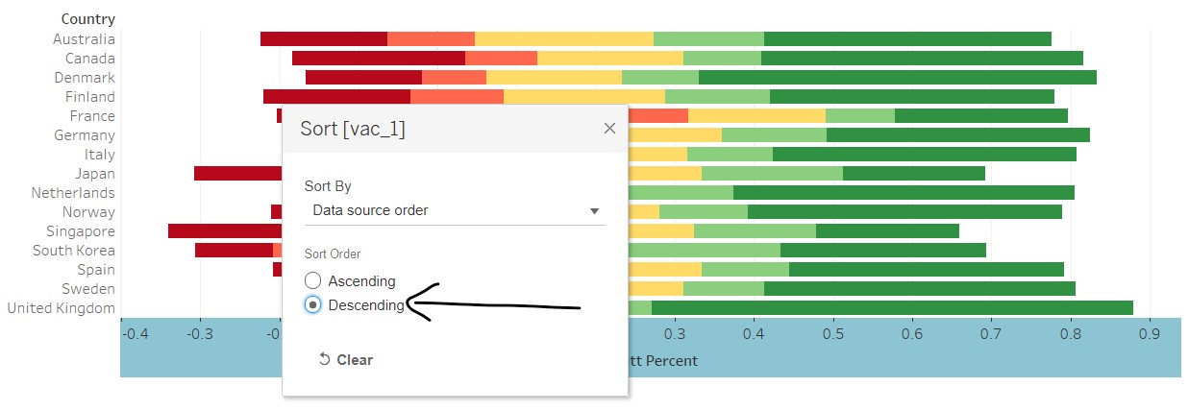
Task: Select the Japan country label
Action: pos(94,174)
